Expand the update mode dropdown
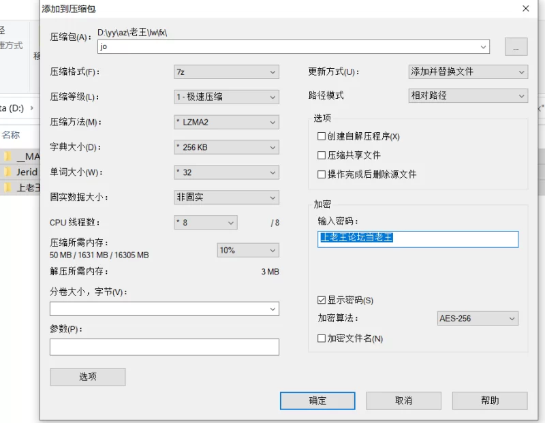The image size is (545, 423). click(x=468, y=72)
